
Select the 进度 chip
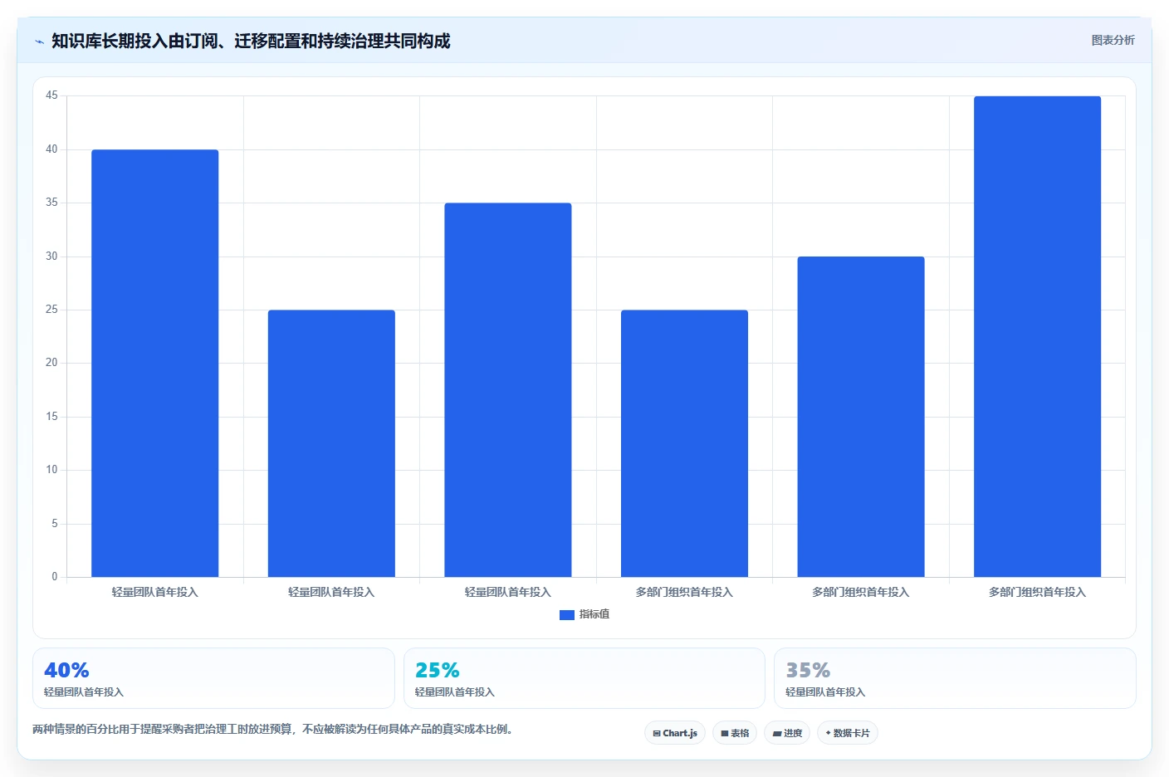click(787, 733)
